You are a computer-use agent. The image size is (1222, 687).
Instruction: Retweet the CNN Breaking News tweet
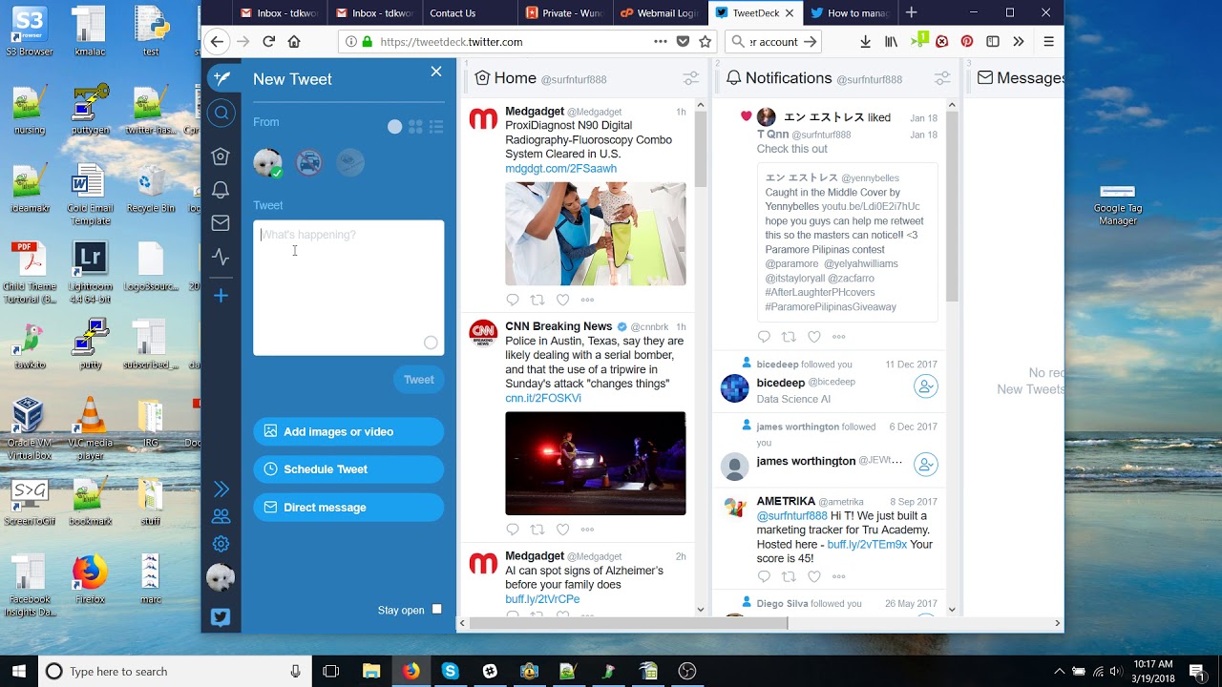coord(537,530)
